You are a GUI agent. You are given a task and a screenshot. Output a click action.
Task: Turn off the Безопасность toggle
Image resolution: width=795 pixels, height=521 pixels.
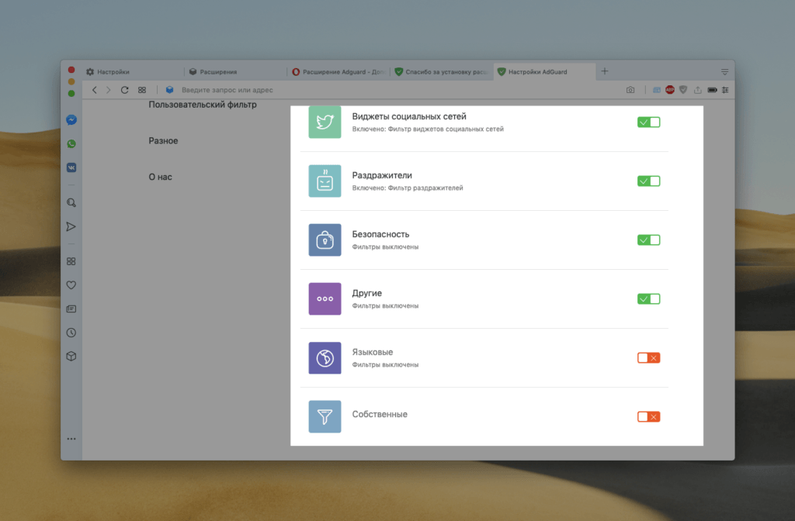coord(648,240)
